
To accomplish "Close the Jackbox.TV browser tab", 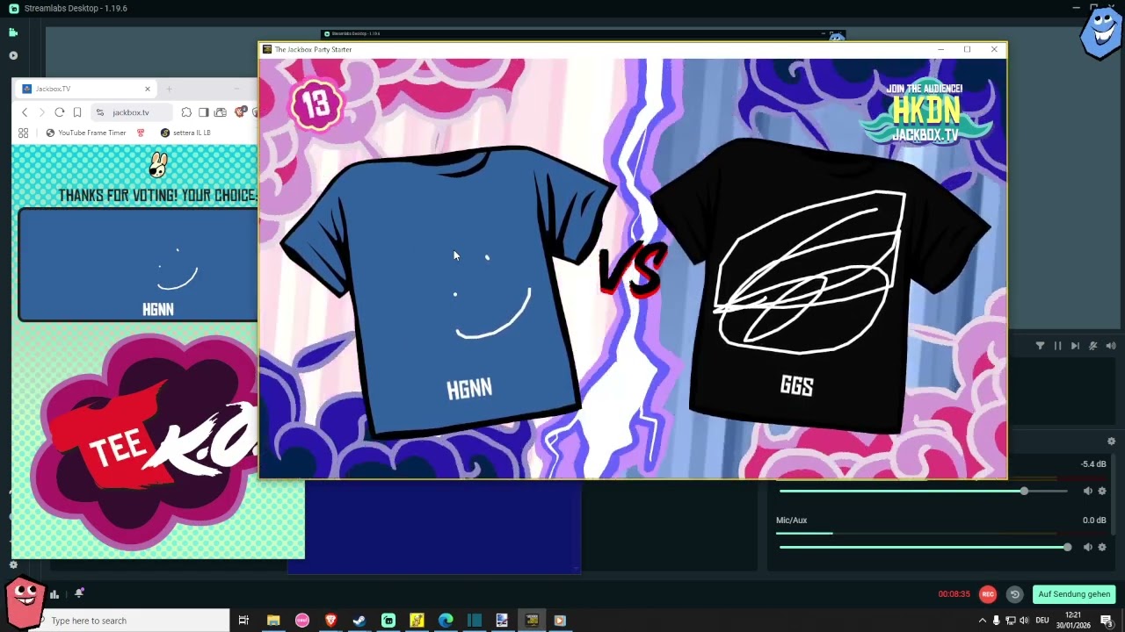I will [x=148, y=89].
